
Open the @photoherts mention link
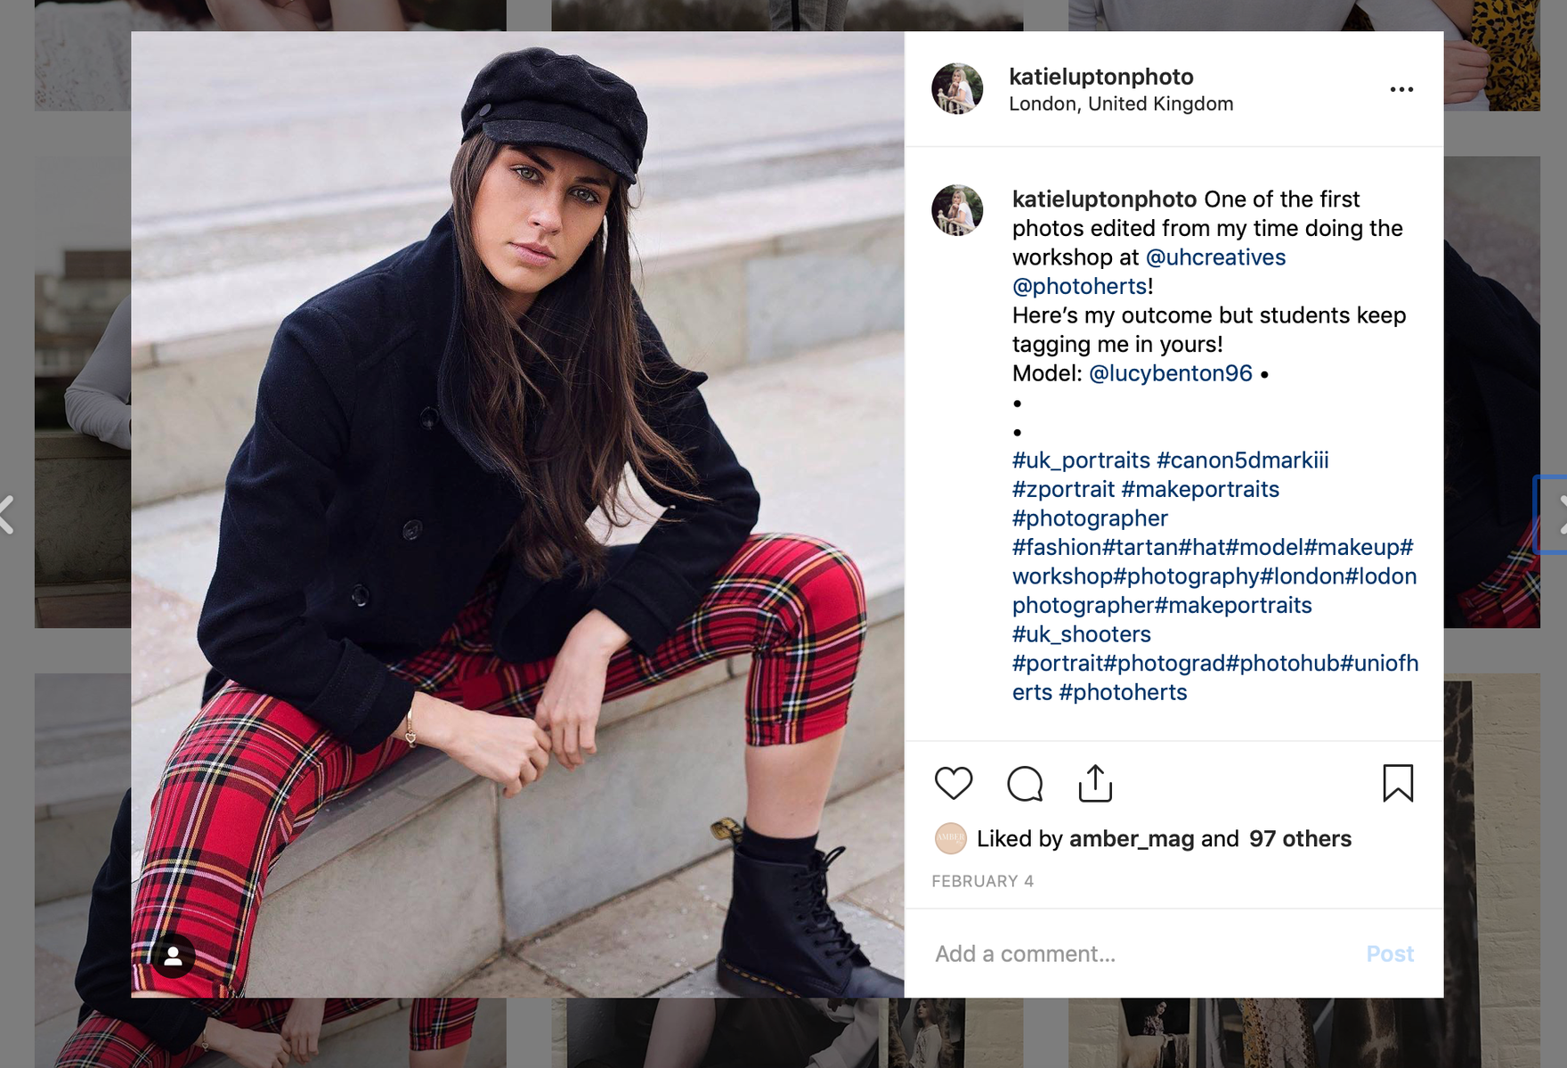point(1079,287)
